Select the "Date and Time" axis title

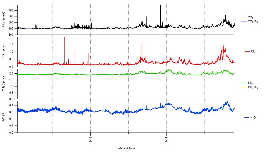coord(126,148)
